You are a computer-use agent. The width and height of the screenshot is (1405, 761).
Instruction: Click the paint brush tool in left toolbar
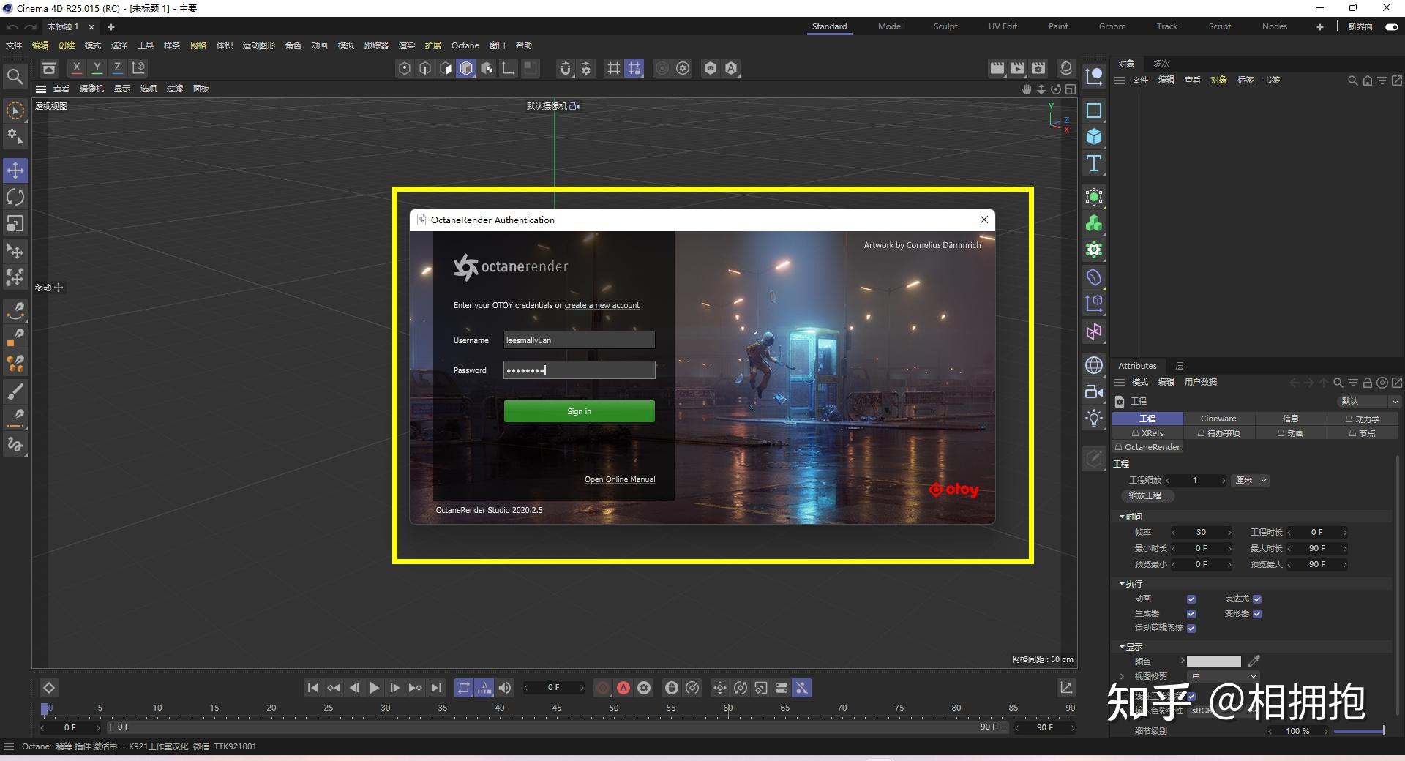(15, 391)
